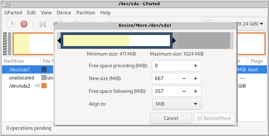Decrease Free space preceding value
This screenshot has width=269, height=136.
pyautogui.click(x=184, y=66)
